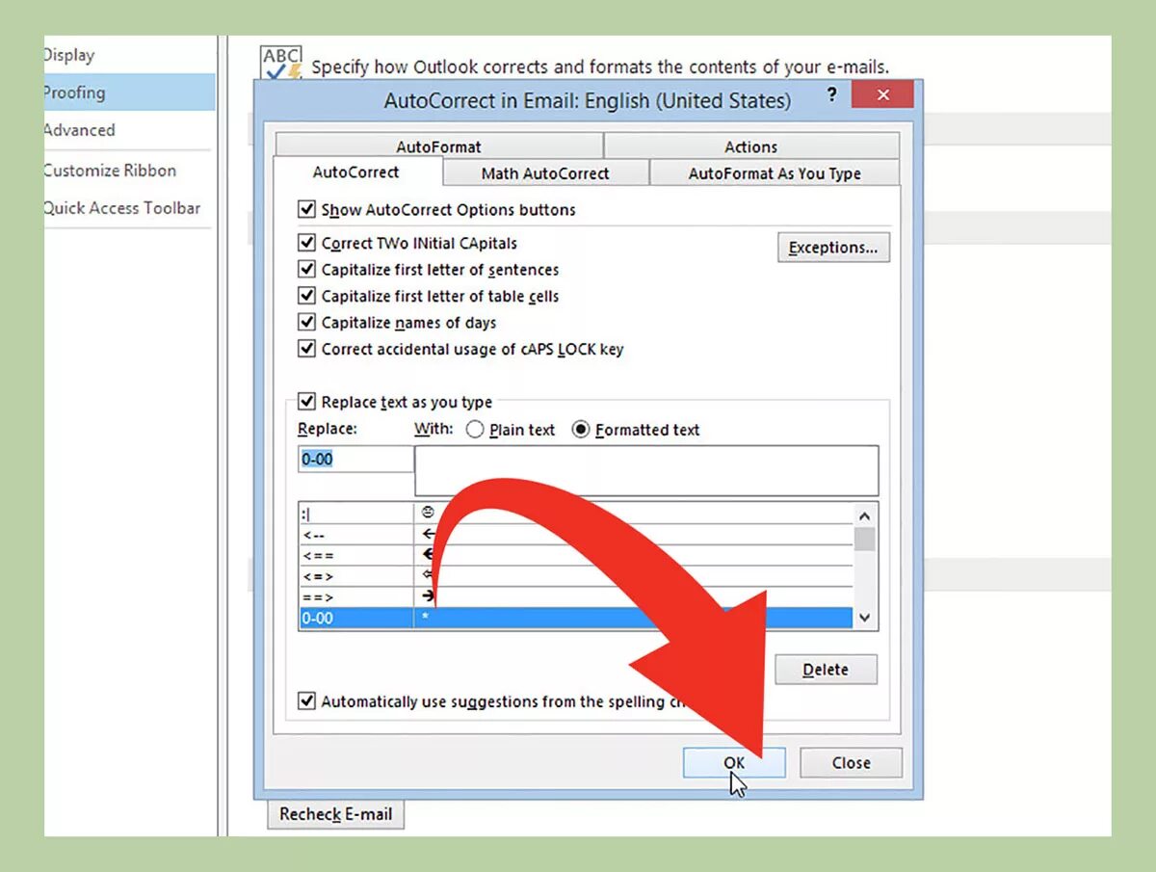Toggle Correct accidental usage of cAPS LOCK
1156x872 pixels.
pos(307,349)
